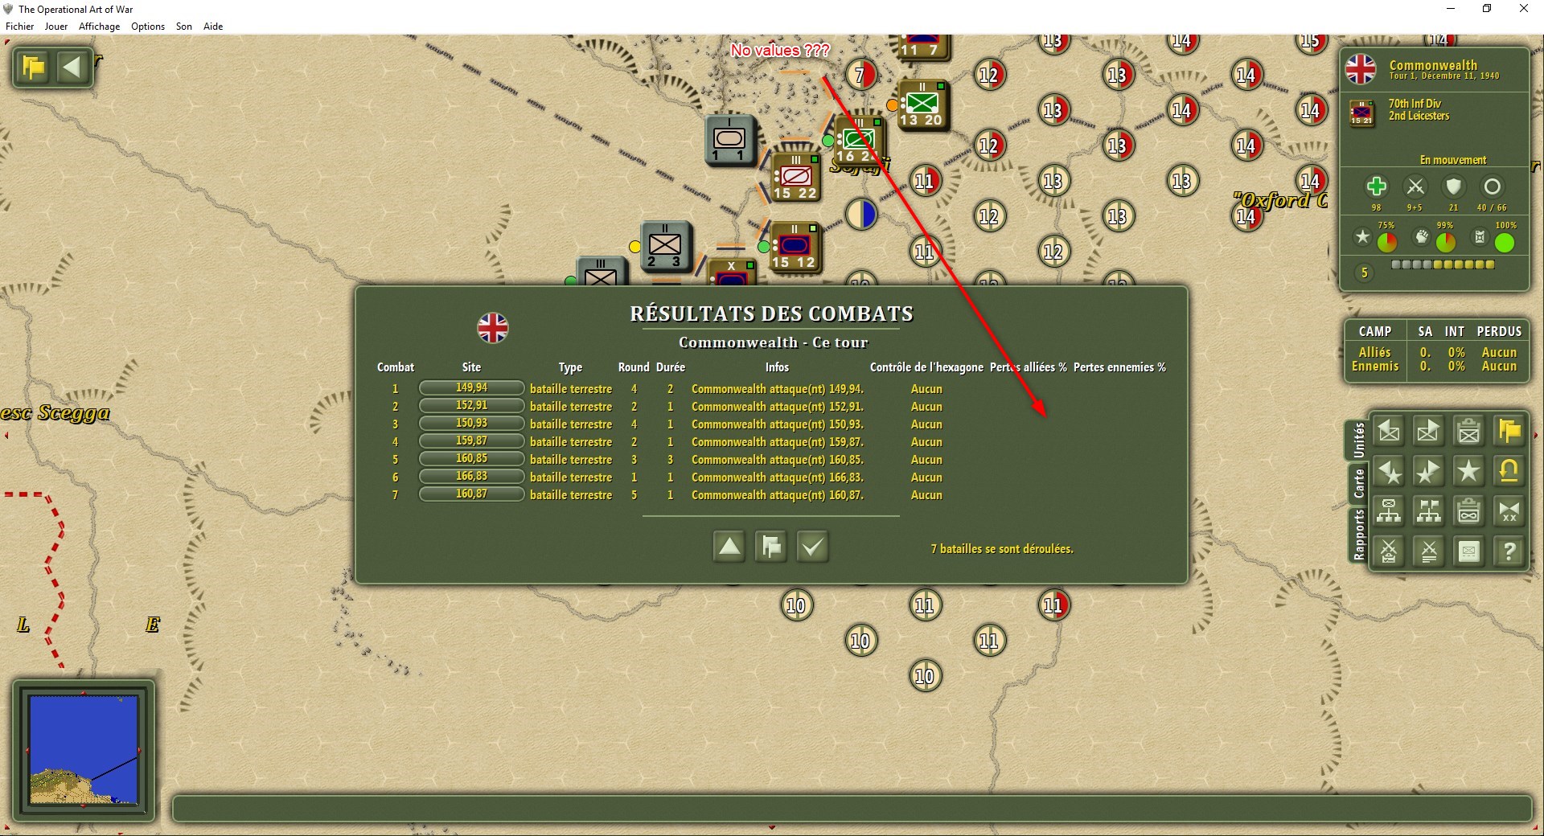Click the jerrycan supply icon
1544x836 pixels.
pos(1480,237)
